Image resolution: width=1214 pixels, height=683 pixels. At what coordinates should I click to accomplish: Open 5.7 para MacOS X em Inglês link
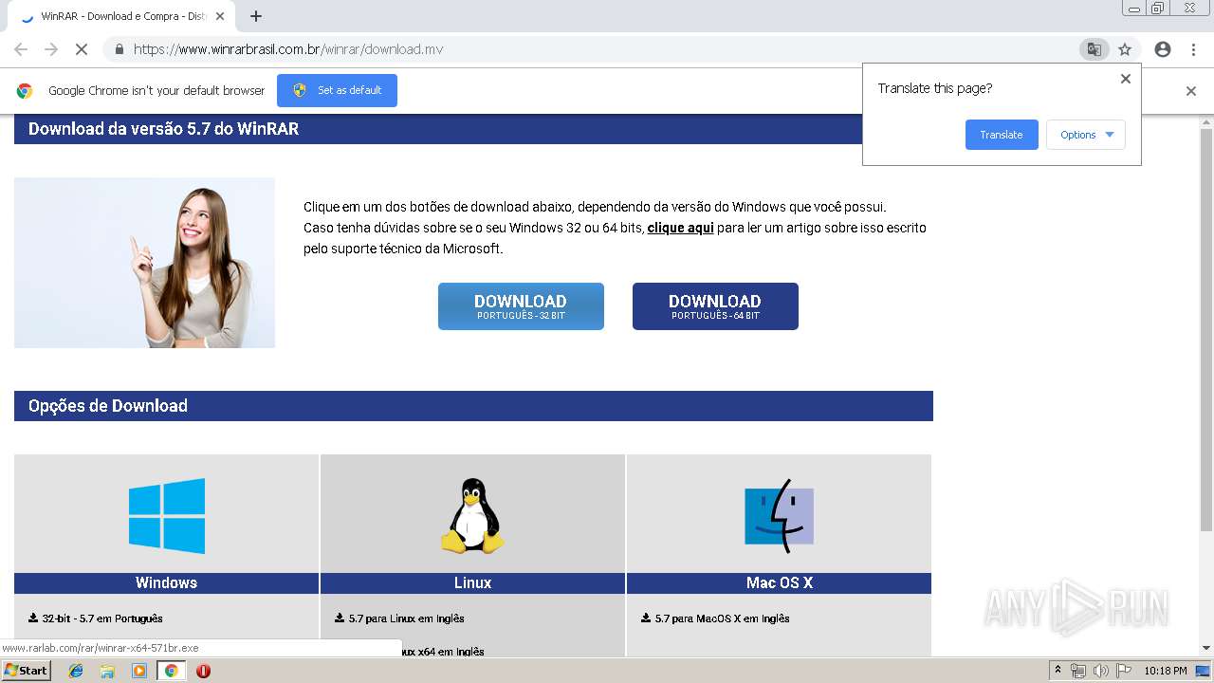(x=715, y=618)
